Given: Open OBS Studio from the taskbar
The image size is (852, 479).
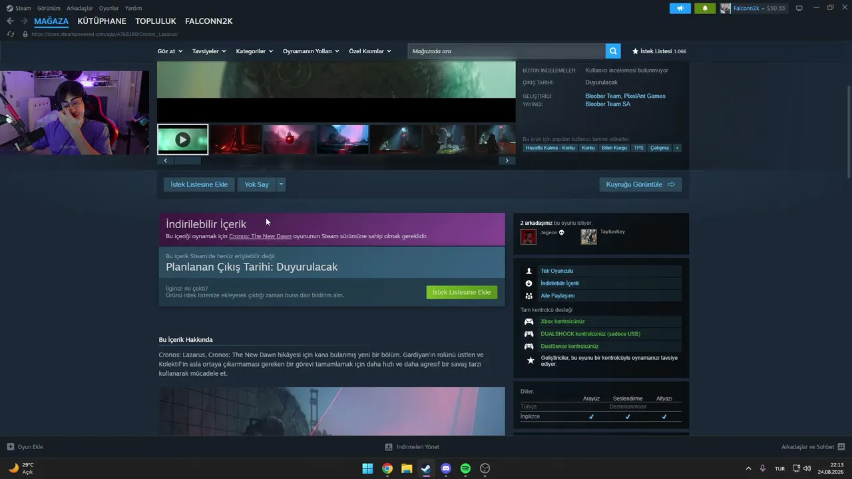Looking at the screenshot, I should (x=485, y=468).
